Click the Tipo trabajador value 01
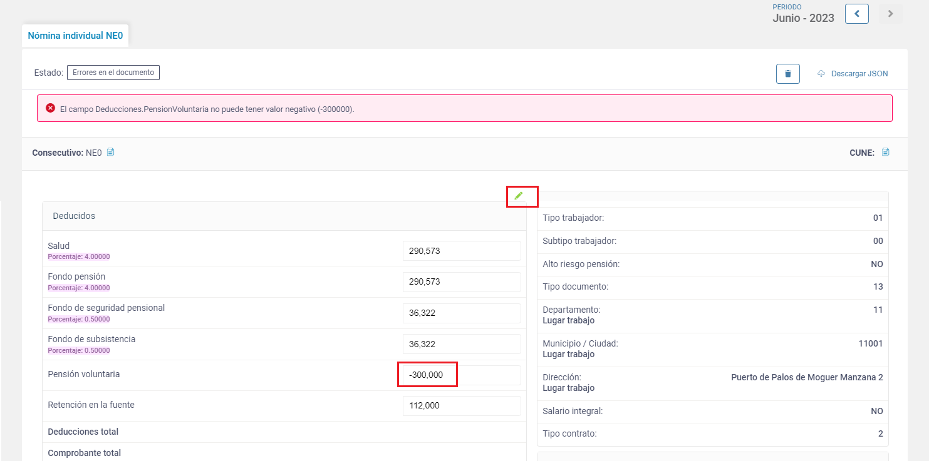 click(878, 218)
